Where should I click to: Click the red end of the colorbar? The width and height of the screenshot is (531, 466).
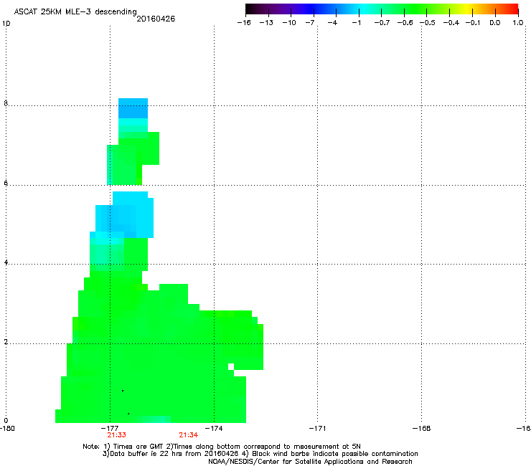pos(514,9)
